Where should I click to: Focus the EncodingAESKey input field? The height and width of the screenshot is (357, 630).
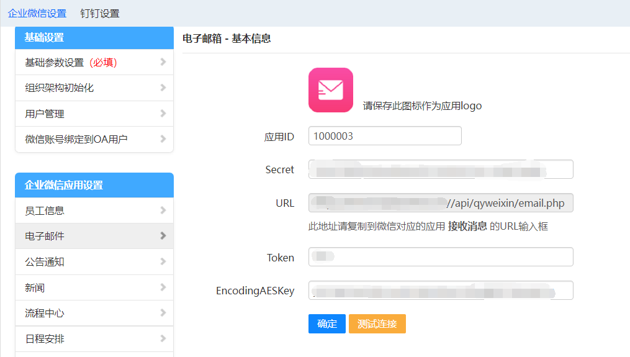click(440, 291)
